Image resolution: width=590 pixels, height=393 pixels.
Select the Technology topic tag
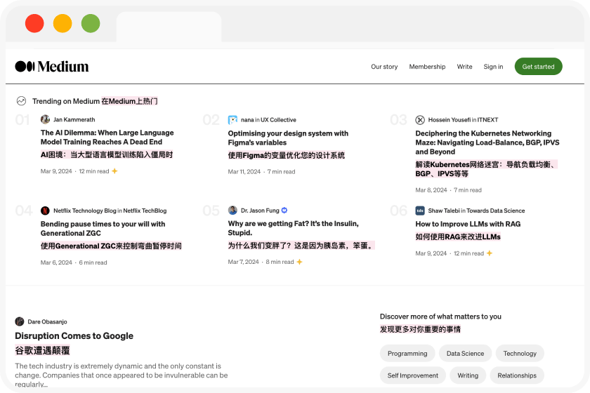coord(520,354)
